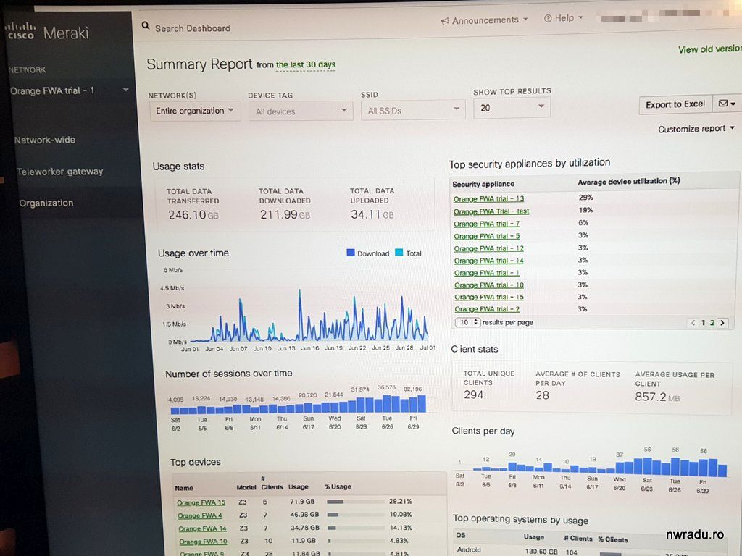Open Organization sidebar menu
742x556 pixels.
(46, 203)
